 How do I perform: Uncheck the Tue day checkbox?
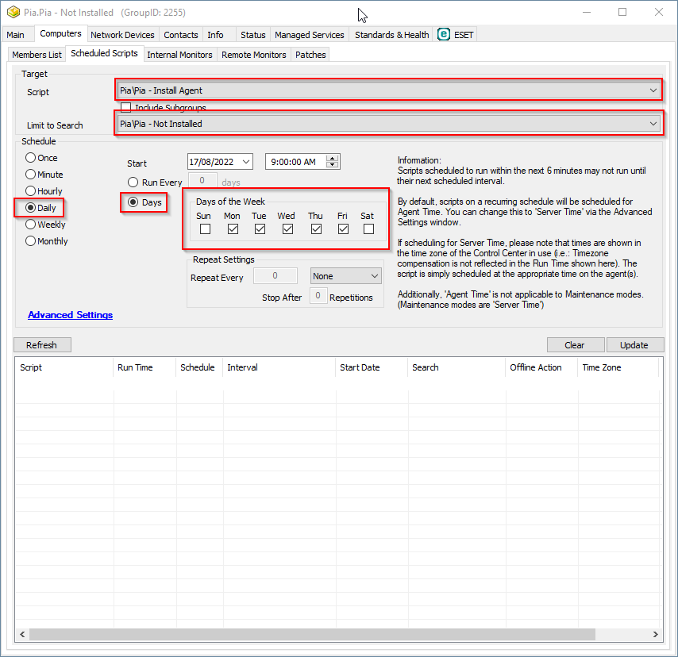260,229
